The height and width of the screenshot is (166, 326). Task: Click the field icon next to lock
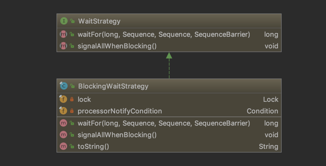(x=63, y=99)
